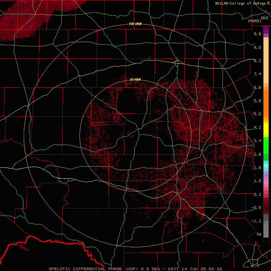This screenshot has height=271, width=271.
Task: Click the 2.6 scale value
Action: click(257, 154)
